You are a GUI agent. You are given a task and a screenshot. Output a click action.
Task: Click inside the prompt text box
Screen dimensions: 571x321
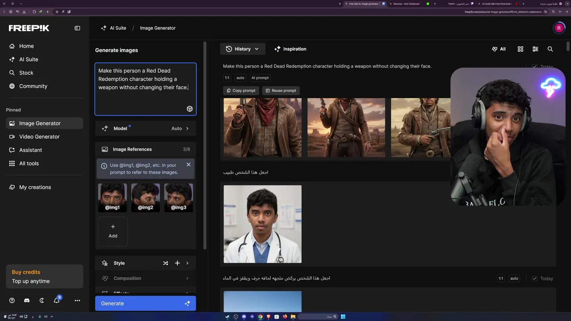click(145, 89)
